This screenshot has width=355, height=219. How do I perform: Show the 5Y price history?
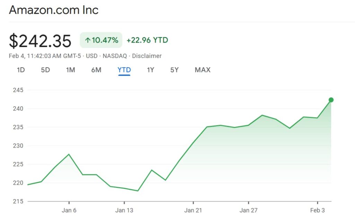click(174, 70)
